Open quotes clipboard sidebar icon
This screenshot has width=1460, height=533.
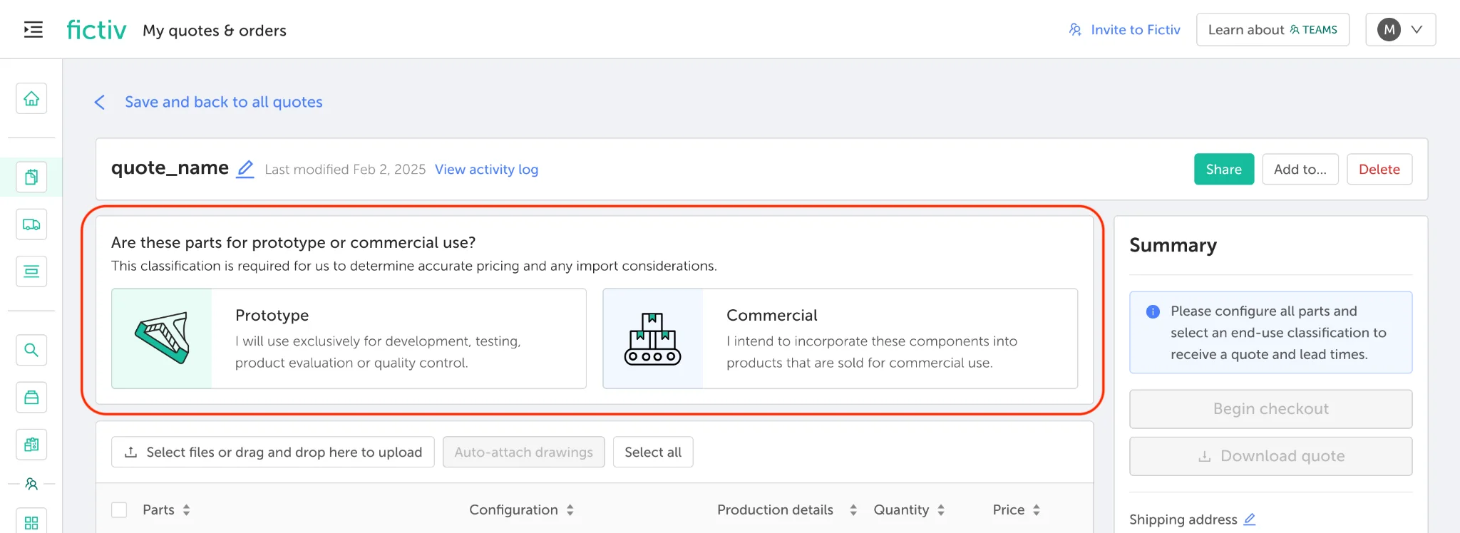coord(31,177)
